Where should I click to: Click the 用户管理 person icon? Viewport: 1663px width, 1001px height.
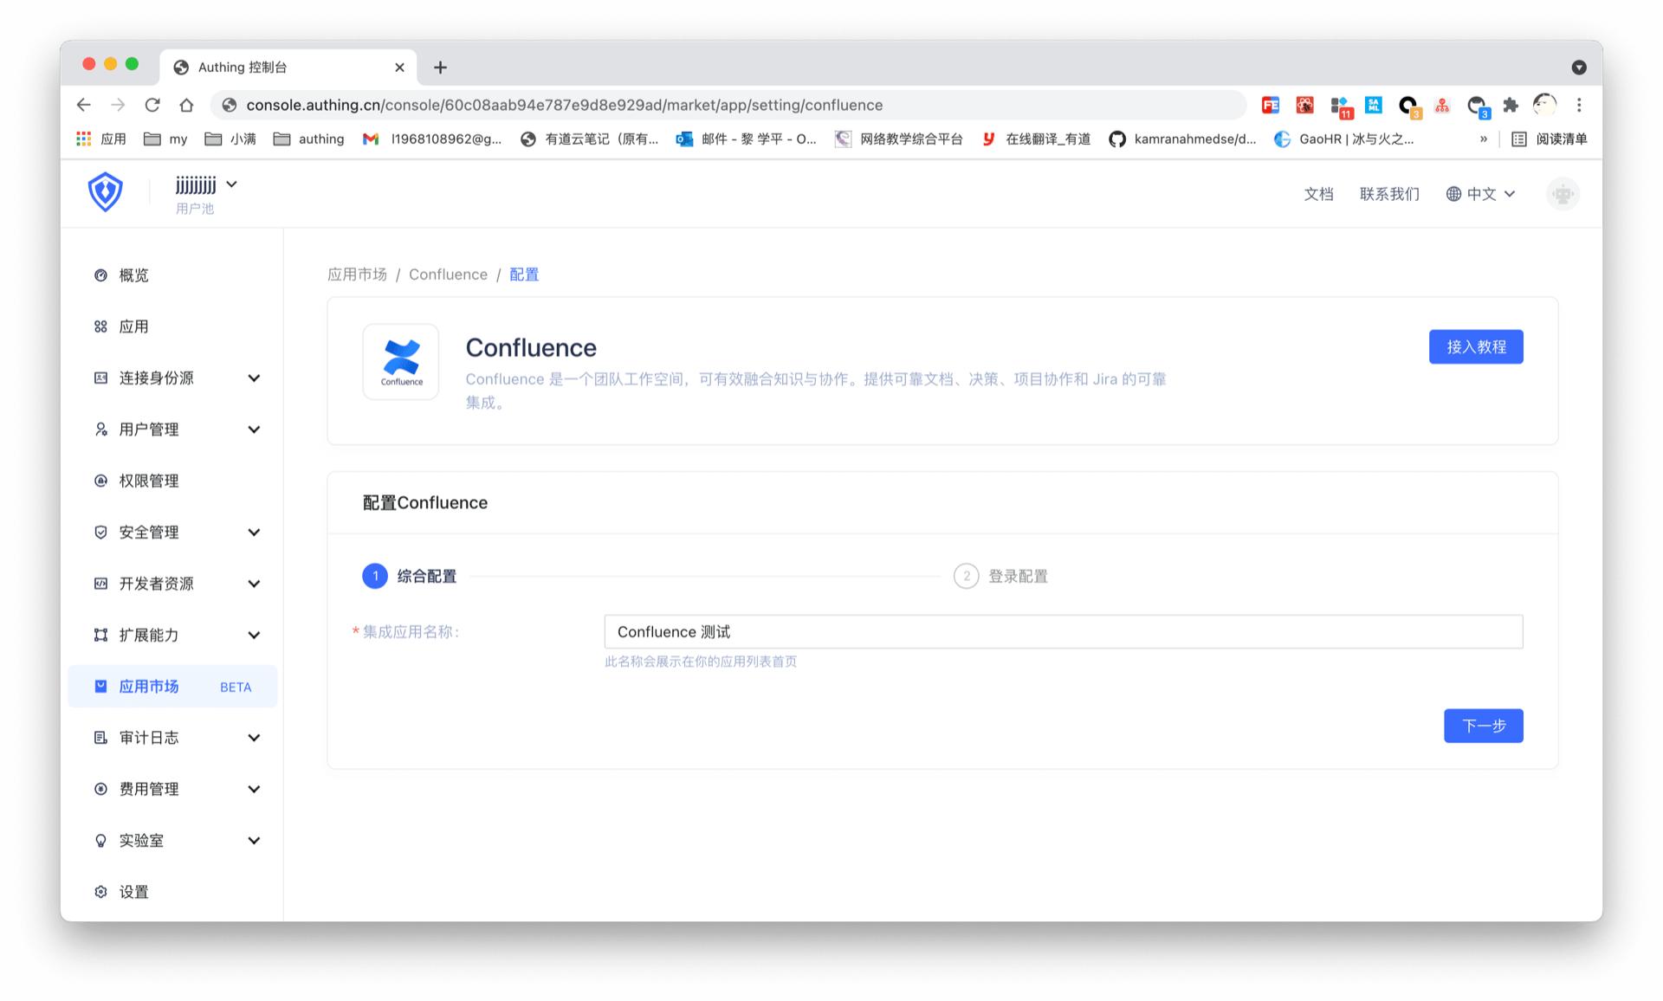(100, 429)
